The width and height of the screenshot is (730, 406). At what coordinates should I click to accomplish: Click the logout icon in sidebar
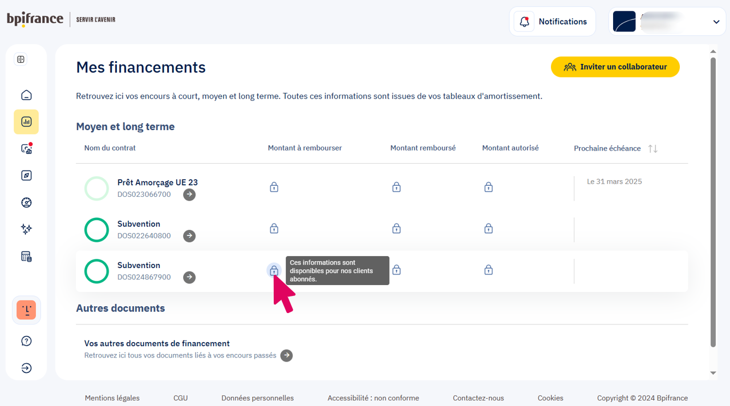click(26, 368)
